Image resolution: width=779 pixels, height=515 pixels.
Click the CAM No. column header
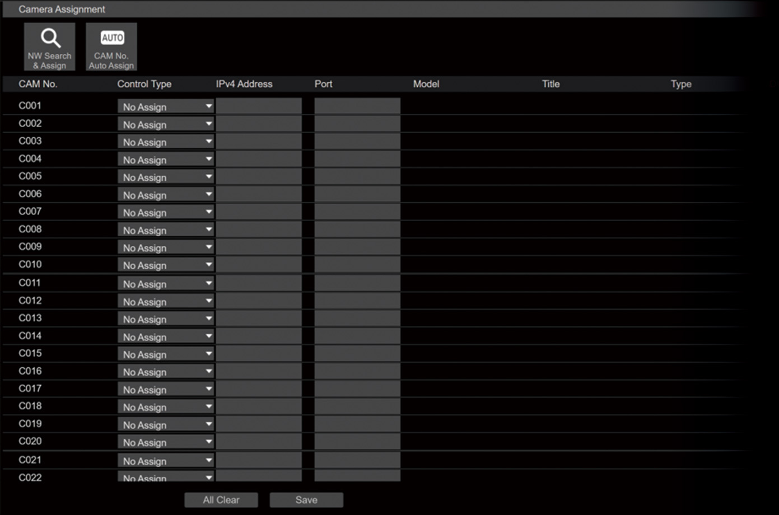click(38, 84)
